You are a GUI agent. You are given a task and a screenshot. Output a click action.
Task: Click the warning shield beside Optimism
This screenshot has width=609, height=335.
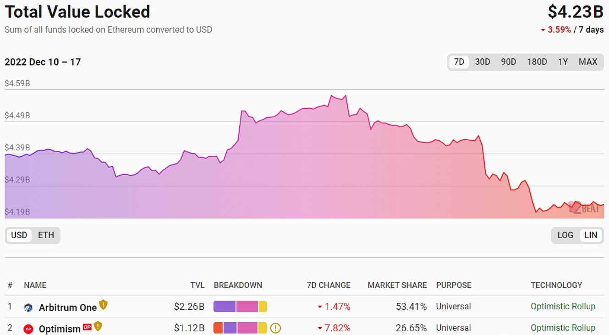point(98,326)
